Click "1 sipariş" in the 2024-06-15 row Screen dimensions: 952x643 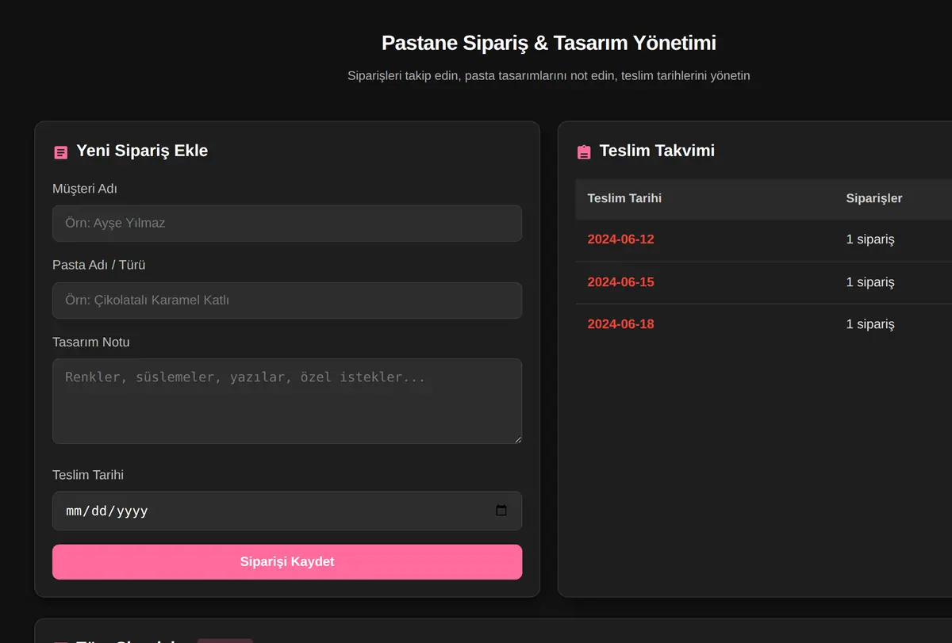pyautogui.click(x=870, y=282)
